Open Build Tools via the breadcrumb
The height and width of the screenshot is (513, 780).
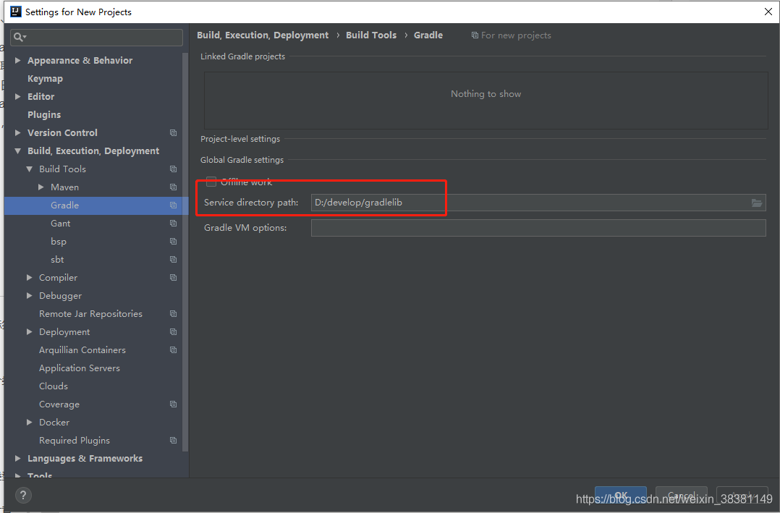coord(371,35)
